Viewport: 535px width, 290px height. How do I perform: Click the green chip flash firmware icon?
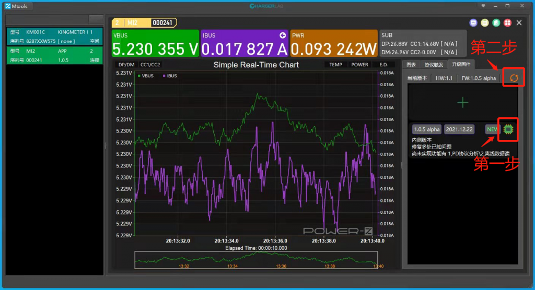pyautogui.click(x=508, y=129)
